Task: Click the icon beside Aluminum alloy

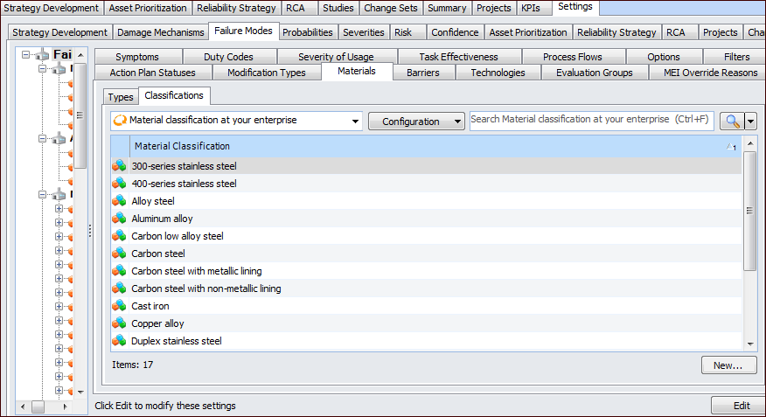Action: click(119, 219)
